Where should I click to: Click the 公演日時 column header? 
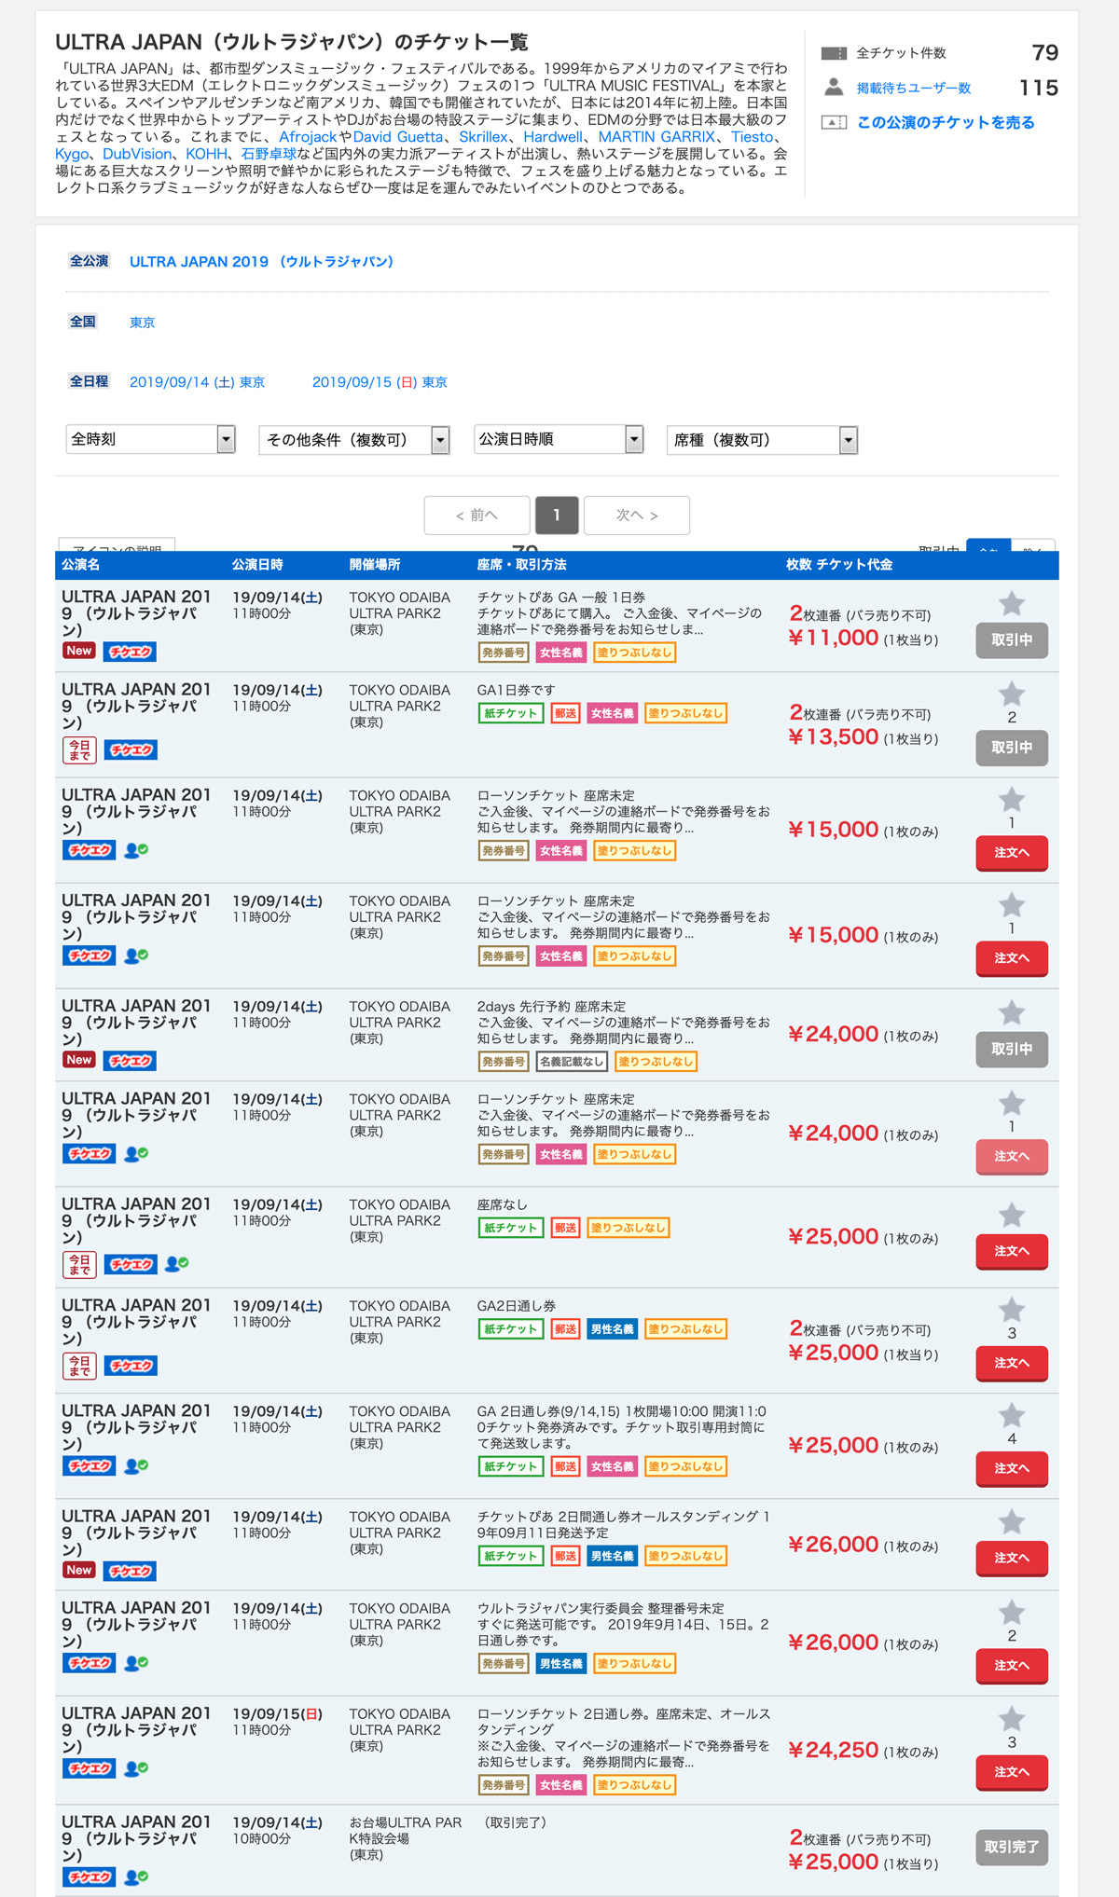[257, 565]
